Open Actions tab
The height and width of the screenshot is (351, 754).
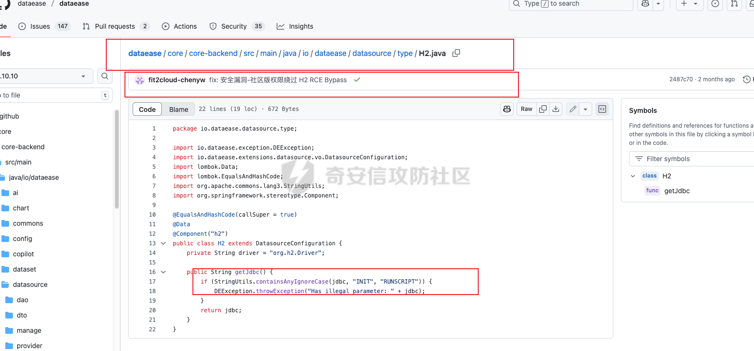point(180,26)
